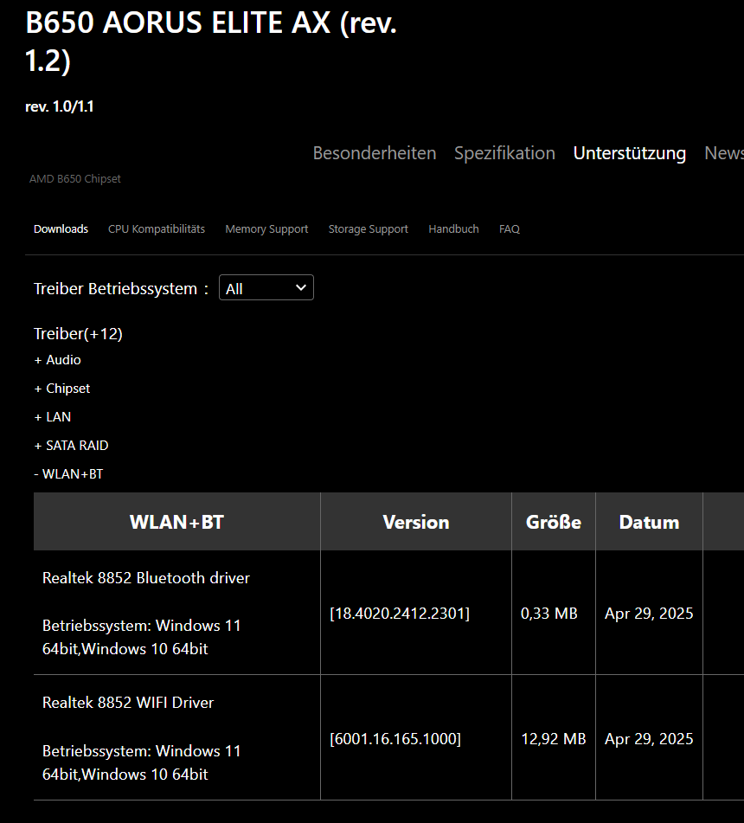The height and width of the screenshot is (823, 744).
Task: Click the Bluetooth driver Betriebssystem text
Action: [142, 637]
